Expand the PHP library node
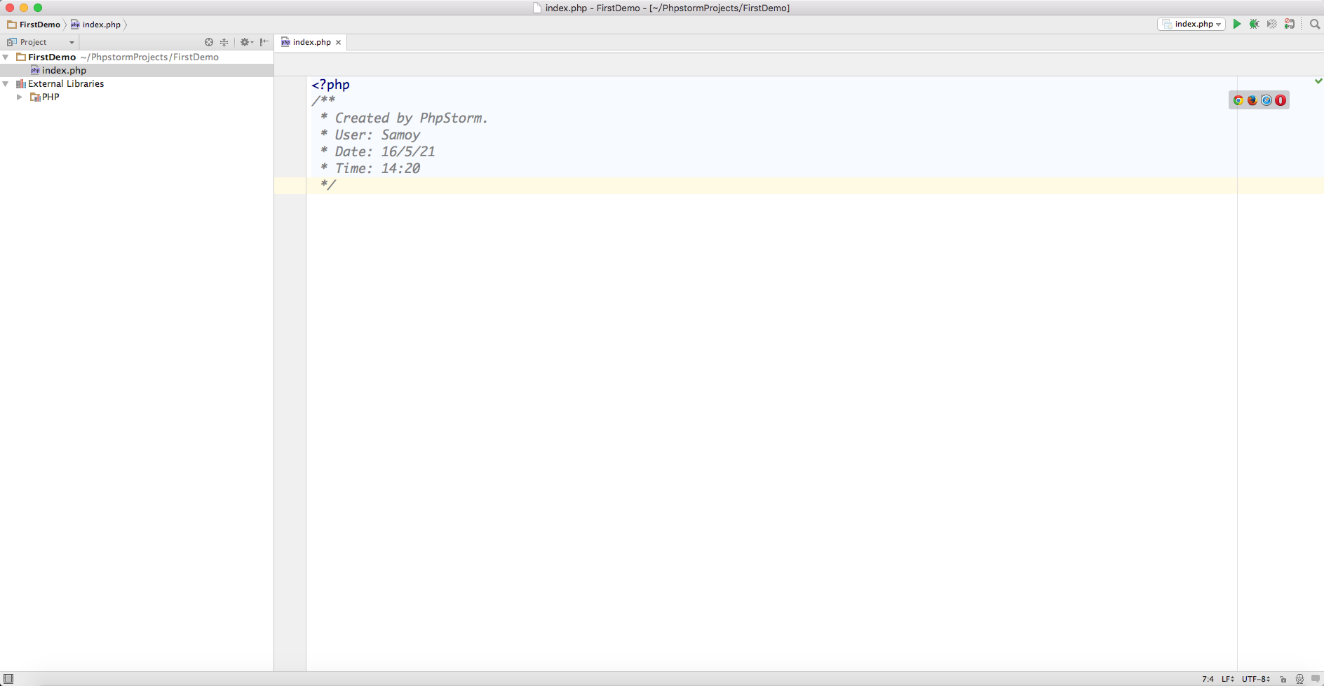1324x686 pixels. tap(20, 97)
